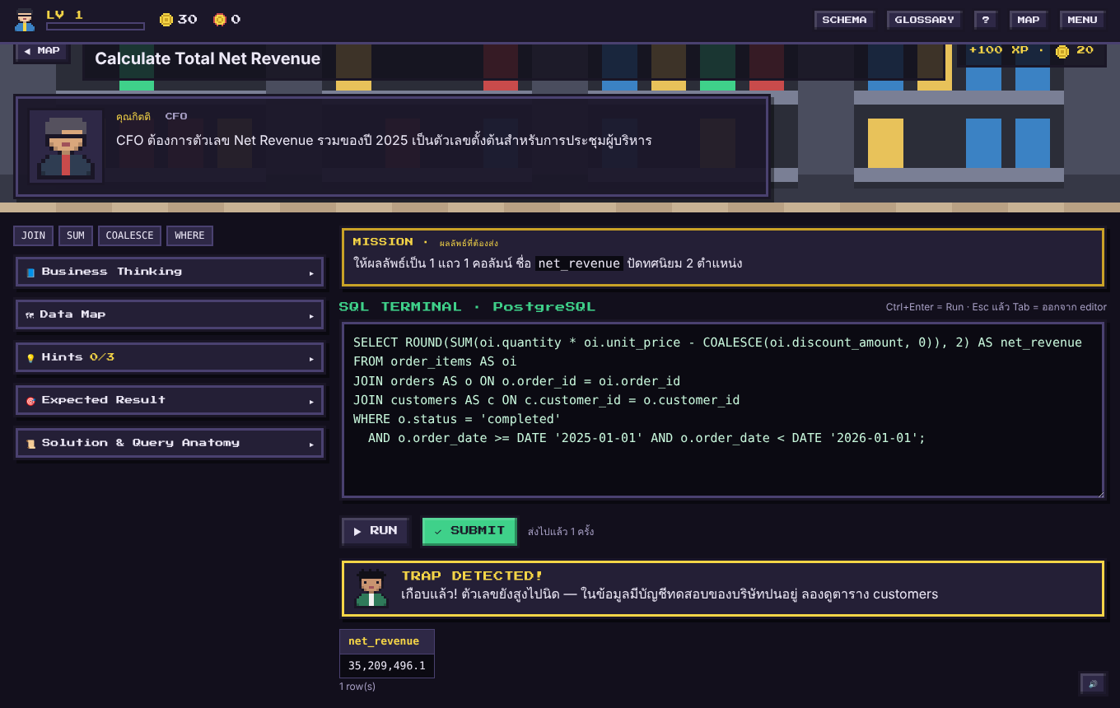Select the COALESCE tag
Image resolution: width=1120 pixels, height=708 pixels.
pos(129,235)
